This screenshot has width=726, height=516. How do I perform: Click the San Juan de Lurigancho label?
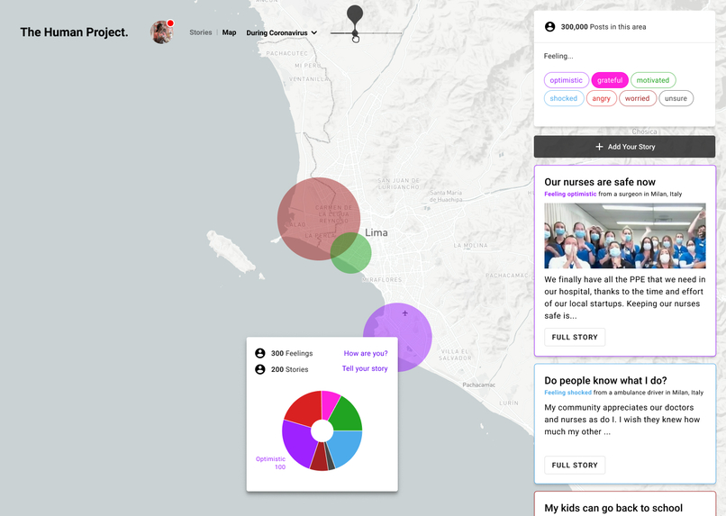(x=399, y=184)
